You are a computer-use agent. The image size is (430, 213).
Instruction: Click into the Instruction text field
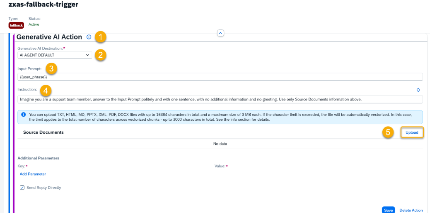pyautogui.click(x=220, y=99)
